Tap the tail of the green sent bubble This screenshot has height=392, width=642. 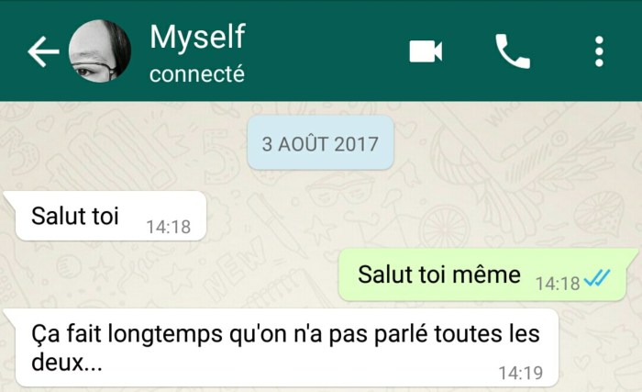631,254
